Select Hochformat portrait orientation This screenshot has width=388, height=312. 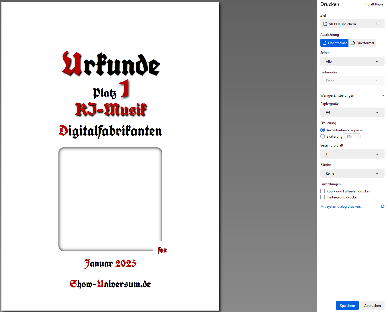(x=334, y=43)
